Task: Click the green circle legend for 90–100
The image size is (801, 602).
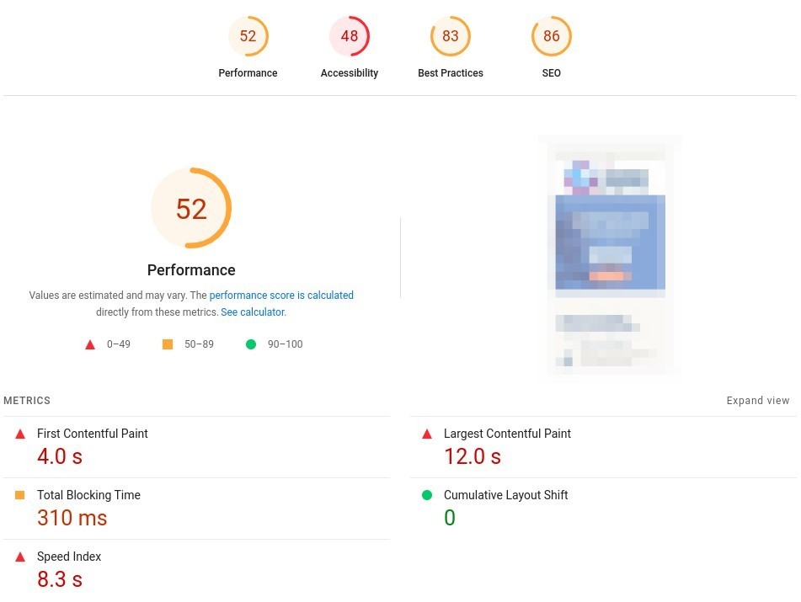Action: pyautogui.click(x=251, y=344)
